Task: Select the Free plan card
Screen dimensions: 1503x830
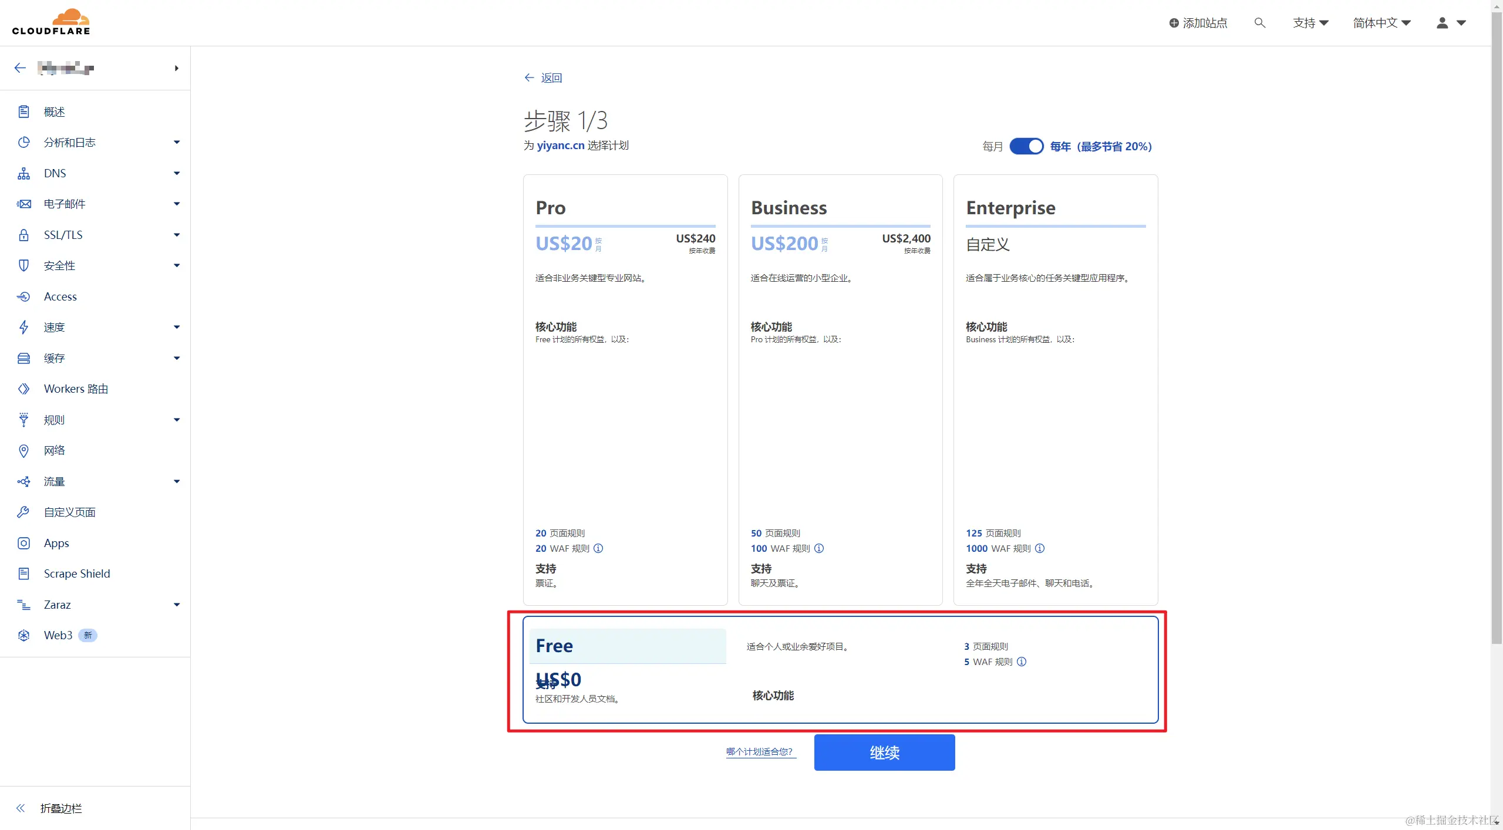Action: (x=840, y=670)
